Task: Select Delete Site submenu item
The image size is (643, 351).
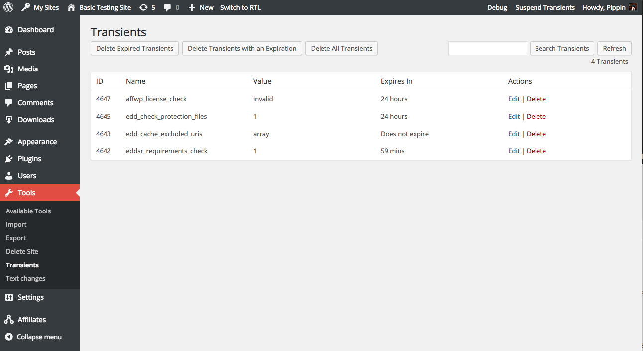Action: pos(22,251)
